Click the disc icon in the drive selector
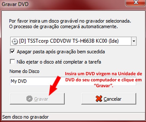This screenshot has height=122, width=146. (15, 41)
